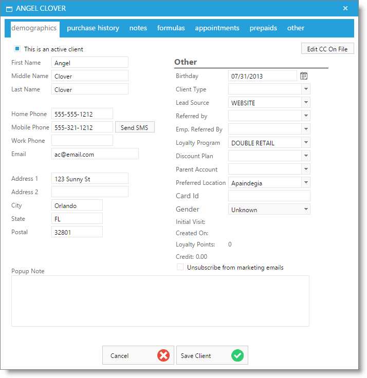Uncheck 'This is an active client'
367x378 pixels.
[17, 49]
